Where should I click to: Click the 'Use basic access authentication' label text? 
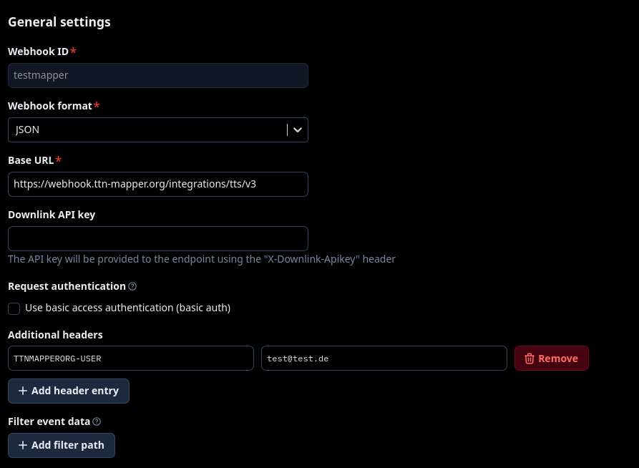click(x=127, y=308)
